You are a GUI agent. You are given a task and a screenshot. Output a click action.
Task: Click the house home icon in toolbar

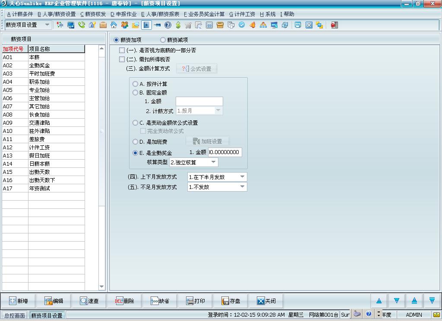(114, 25)
